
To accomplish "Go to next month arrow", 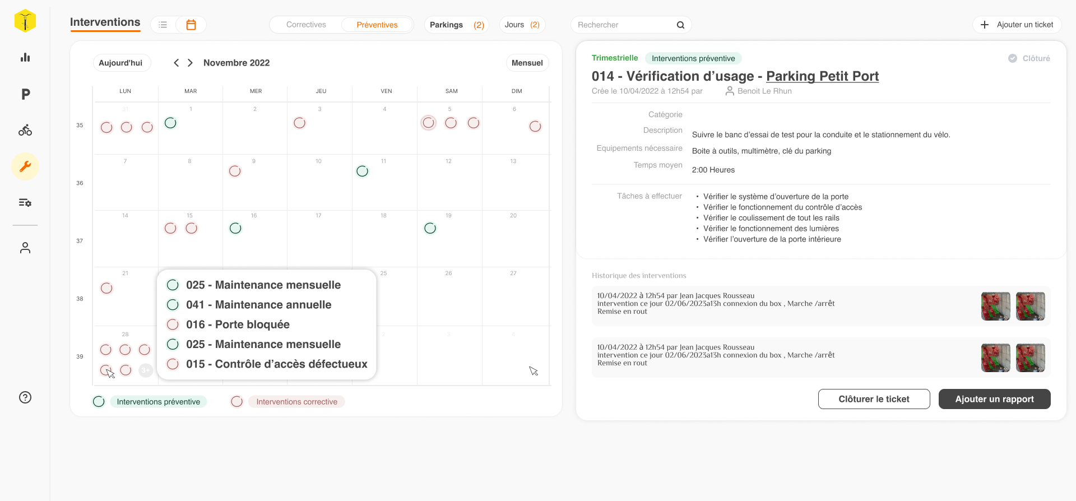I will [x=191, y=63].
